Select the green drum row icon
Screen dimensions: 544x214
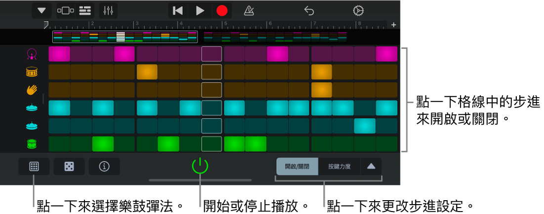[x=32, y=144]
